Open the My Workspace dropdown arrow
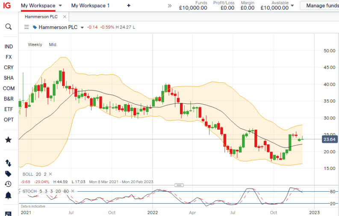This screenshot has height=216, width=339. [x=60, y=6]
